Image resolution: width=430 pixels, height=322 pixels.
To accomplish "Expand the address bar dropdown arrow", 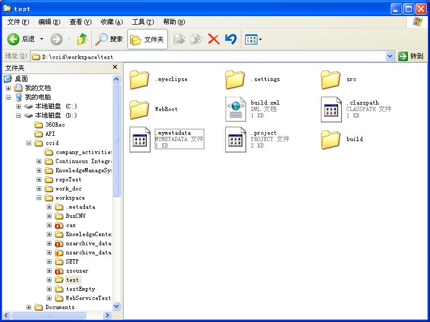I will point(390,57).
